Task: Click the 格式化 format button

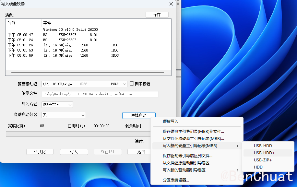Action: pos(40,152)
